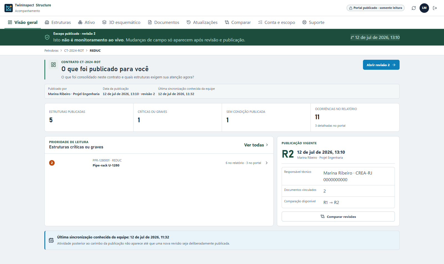
Task: Click Marina Ribeiro · Projel Engenharia under Publicado por
Action: tap(74, 94)
